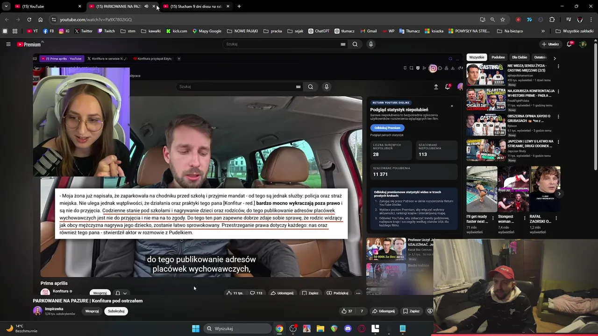
Task: Open the Gmail bookmark
Action: tap(369, 31)
